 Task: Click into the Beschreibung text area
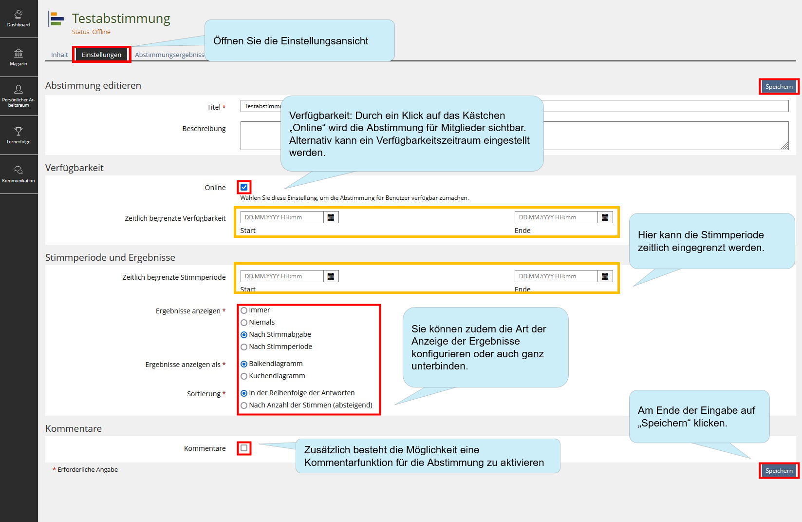coord(514,135)
